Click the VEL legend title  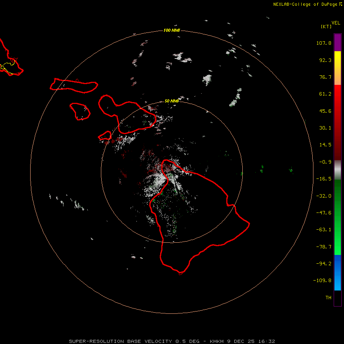(x=336, y=23)
